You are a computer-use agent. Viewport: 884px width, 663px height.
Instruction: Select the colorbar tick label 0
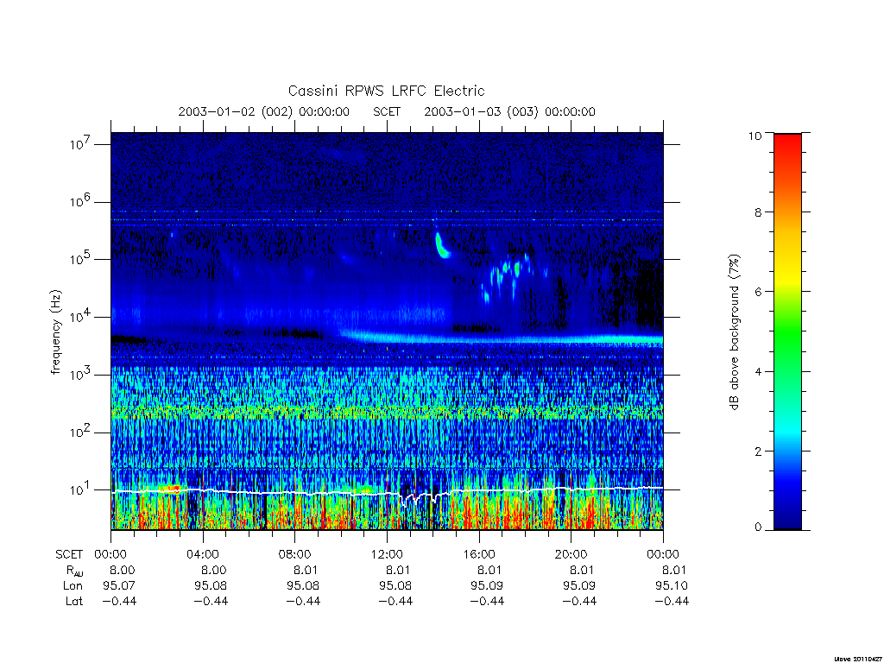[x=758, y=527]
